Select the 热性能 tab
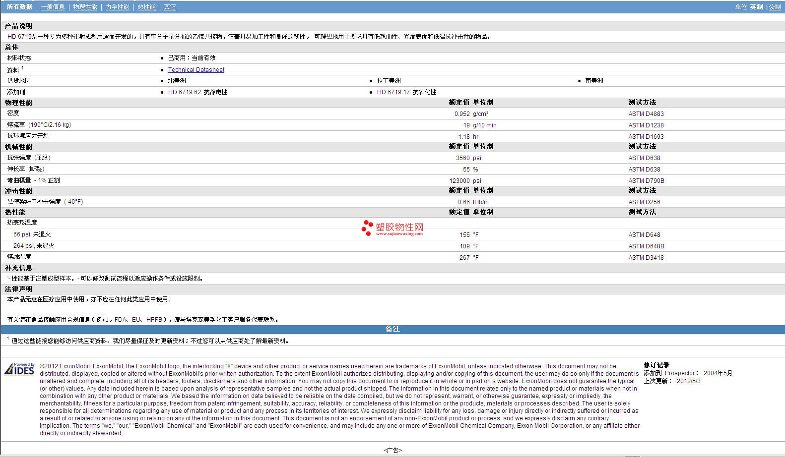This screenshot has height=457, width=785. click(x=146, y=7)
